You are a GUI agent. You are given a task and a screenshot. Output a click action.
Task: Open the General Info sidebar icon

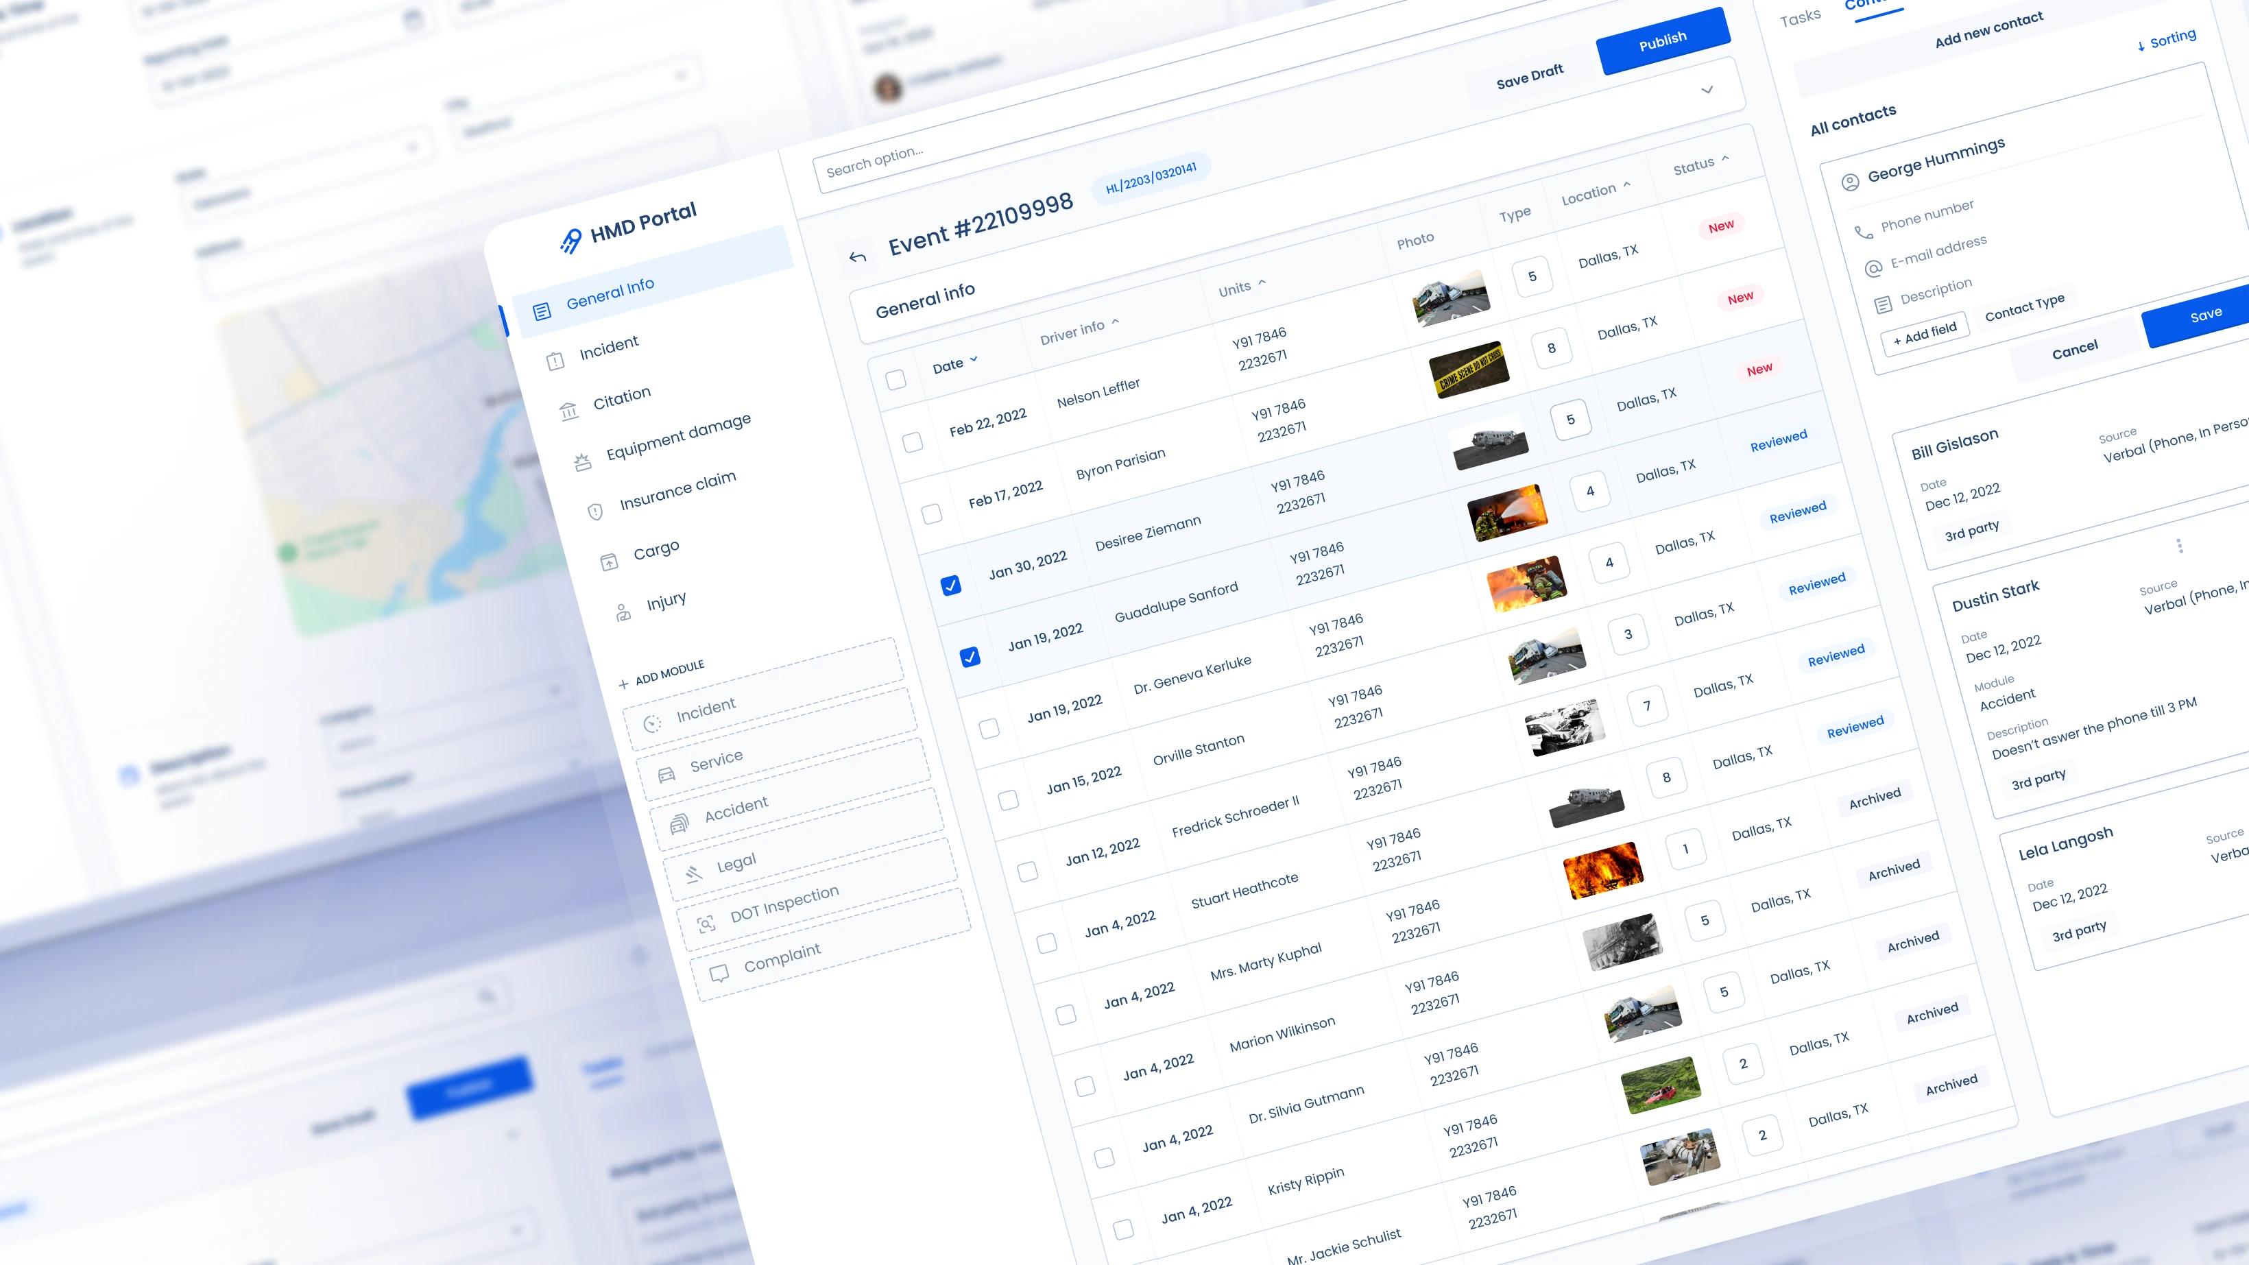coord(542,312)
